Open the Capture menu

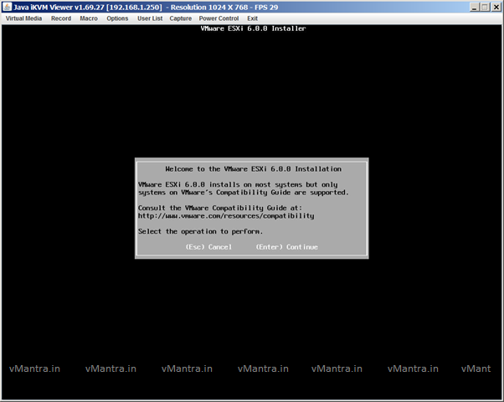click(180, 18)
